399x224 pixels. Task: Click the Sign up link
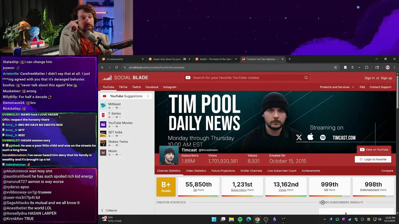(386, 78)
